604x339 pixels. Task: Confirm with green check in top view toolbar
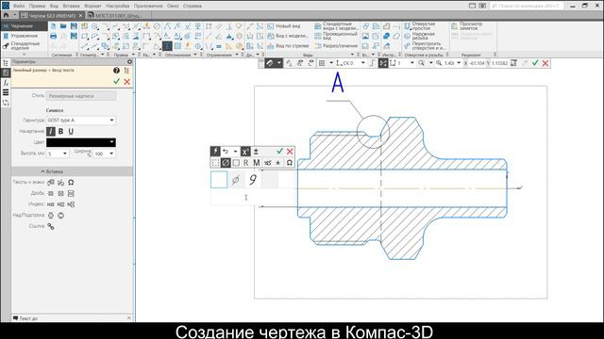535,63
